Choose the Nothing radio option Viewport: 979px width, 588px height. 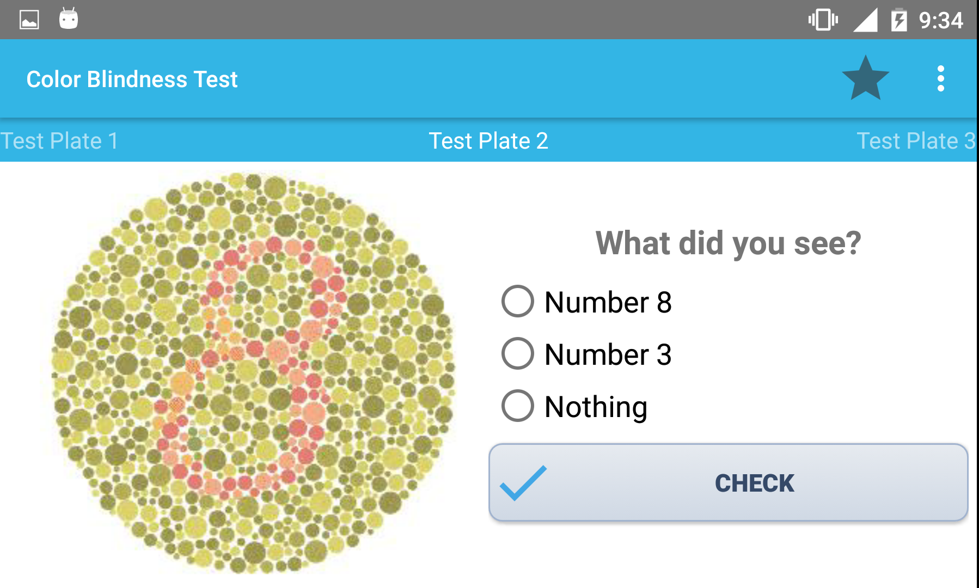coord(517,406)
